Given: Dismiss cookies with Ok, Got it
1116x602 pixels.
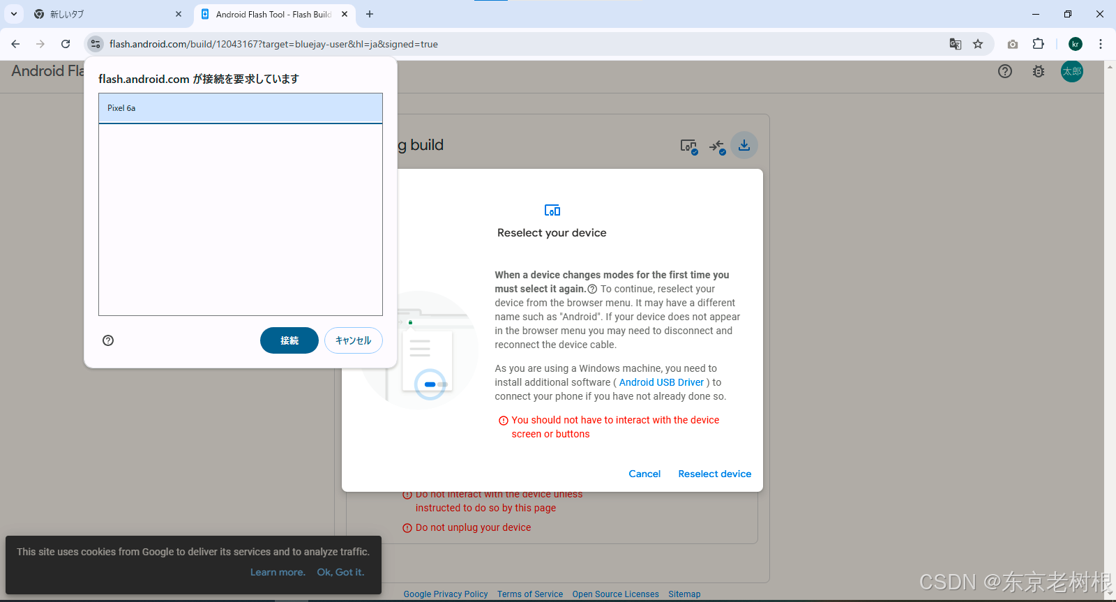Looking at the screenshot, I should pos(340,572).
